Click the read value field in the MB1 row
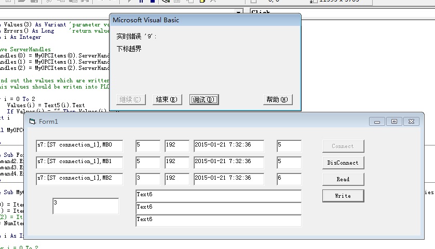The height and width of the screenshot is (249, 435). click(x=148, y=163)
